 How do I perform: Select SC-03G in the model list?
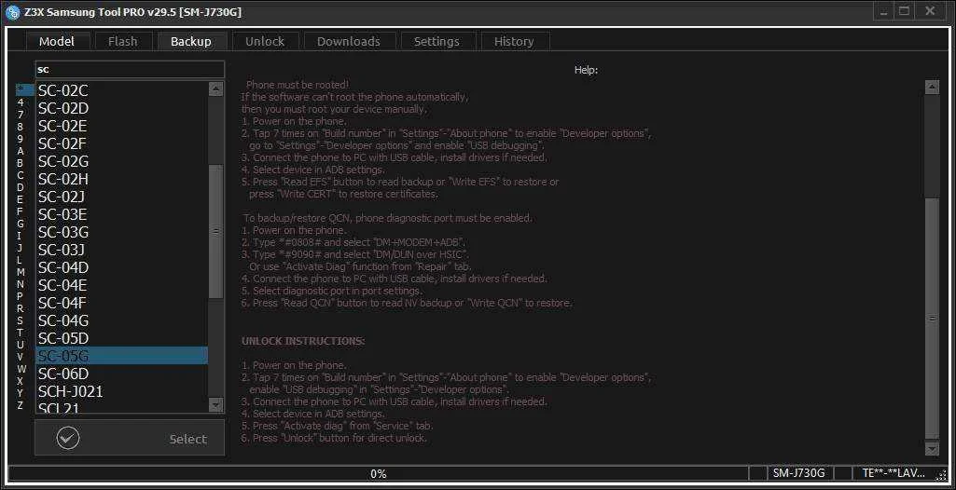point(121,232)
